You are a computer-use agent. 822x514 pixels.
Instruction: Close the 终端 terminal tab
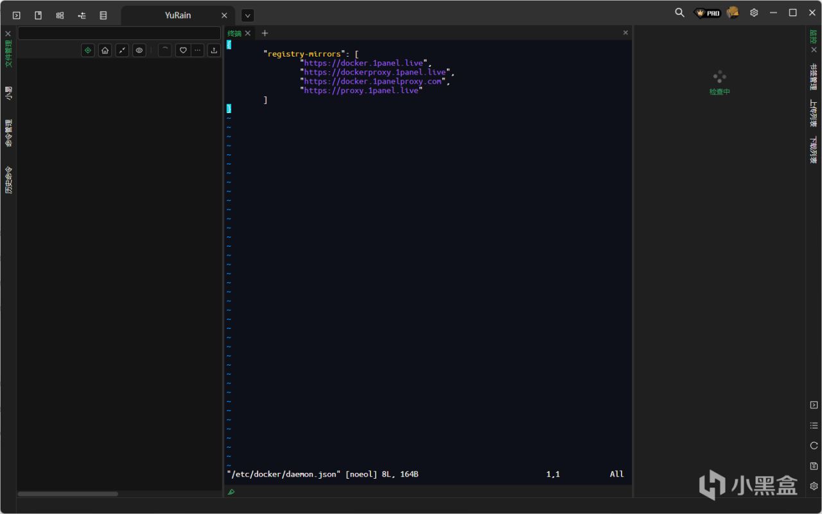248,33
